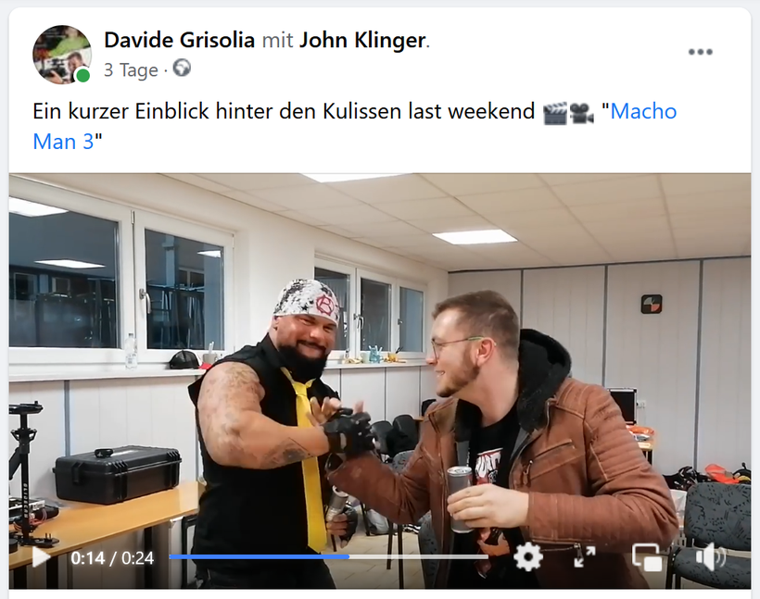Open John Klinger's tagged profile
The height and width of the screenshot is (599, 760).
click(362, 40)
